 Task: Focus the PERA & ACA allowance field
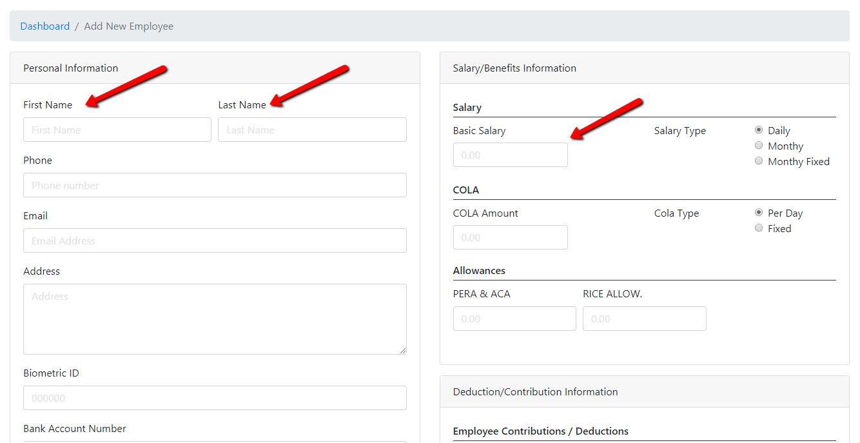point(514,319)
